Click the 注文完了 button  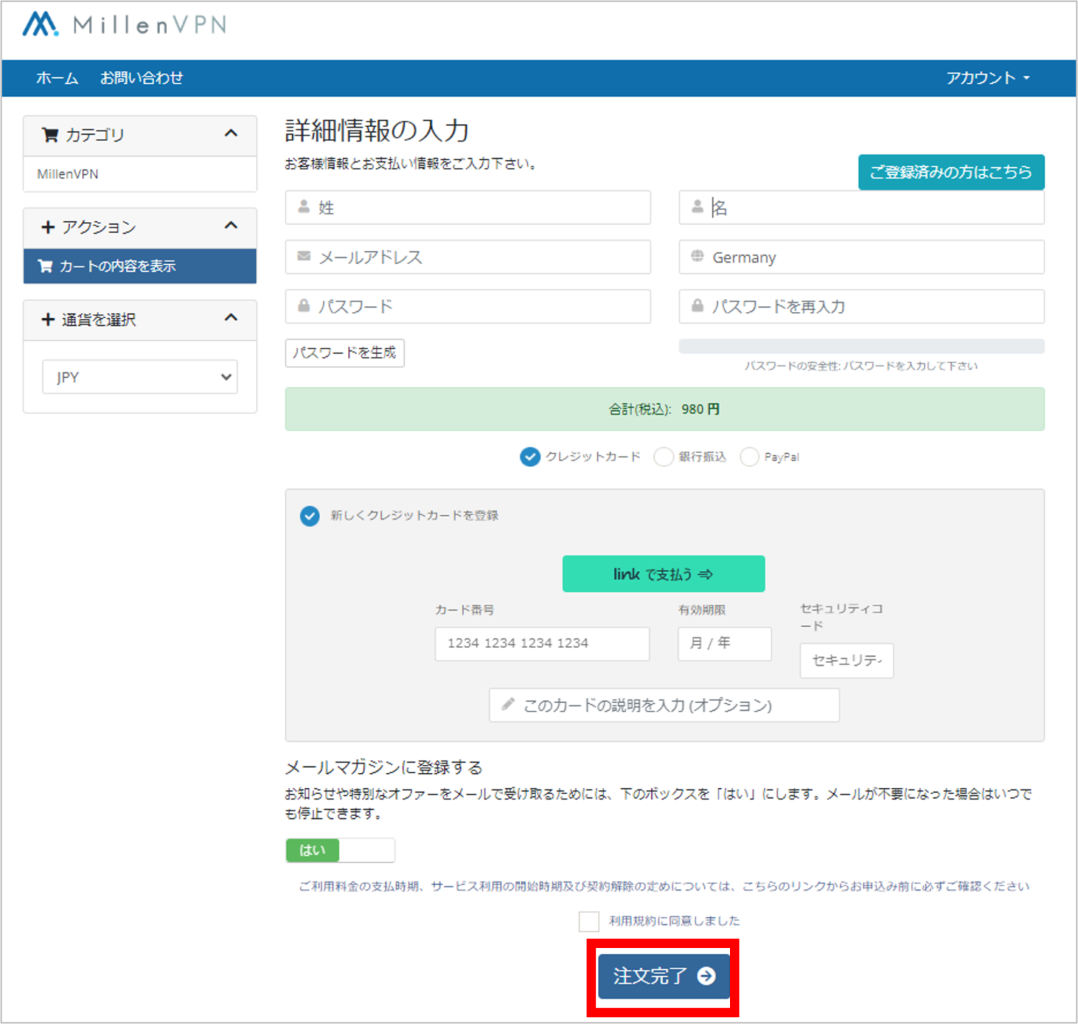(663, 976)
